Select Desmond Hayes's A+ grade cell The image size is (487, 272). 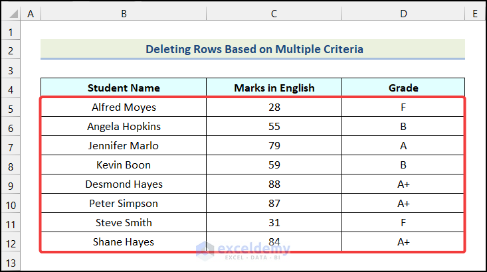click(403, 184)
